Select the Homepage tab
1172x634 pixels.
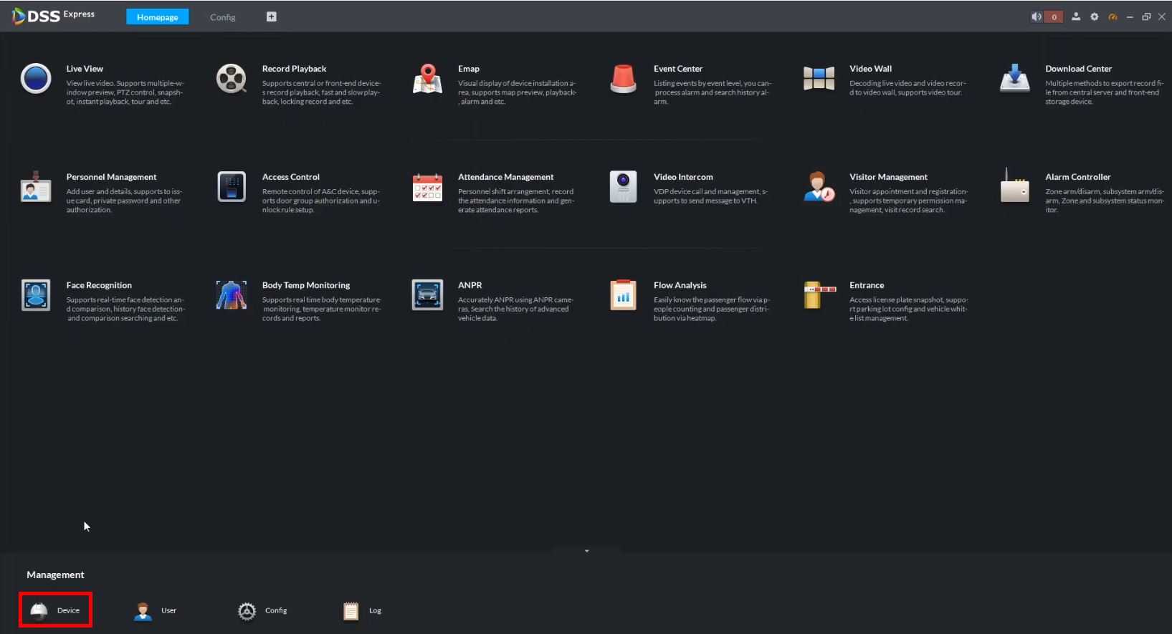[x=157, y=17]
